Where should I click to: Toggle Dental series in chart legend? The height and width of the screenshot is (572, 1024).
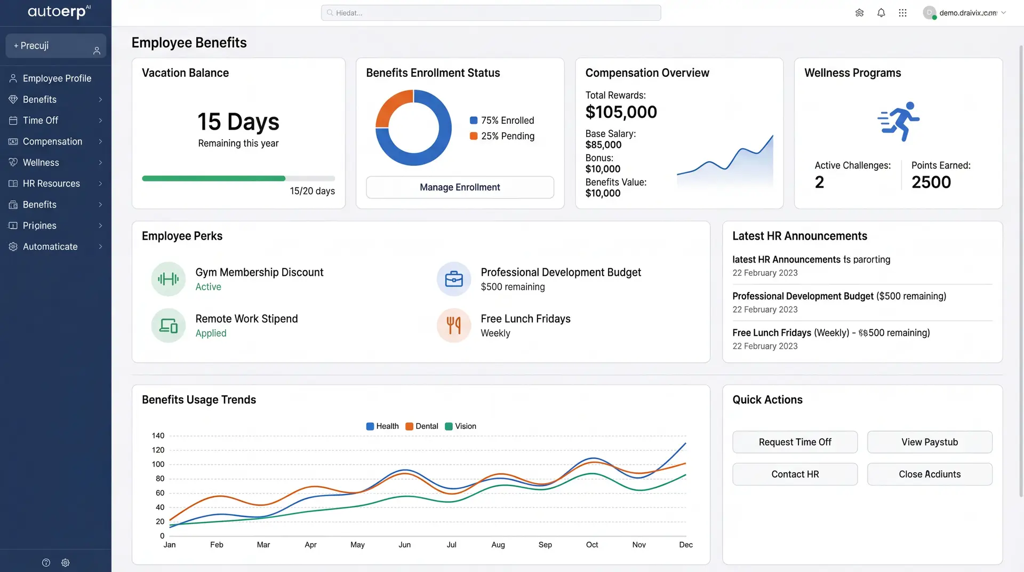click(422, 426)
